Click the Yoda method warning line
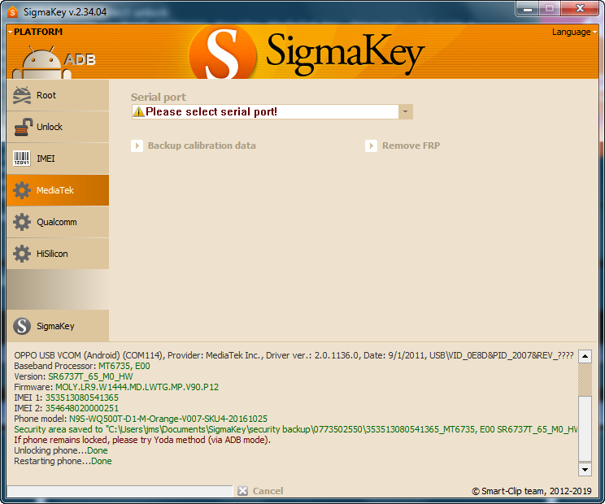Screen dimensions: 605x504 (x=142, y=440)
